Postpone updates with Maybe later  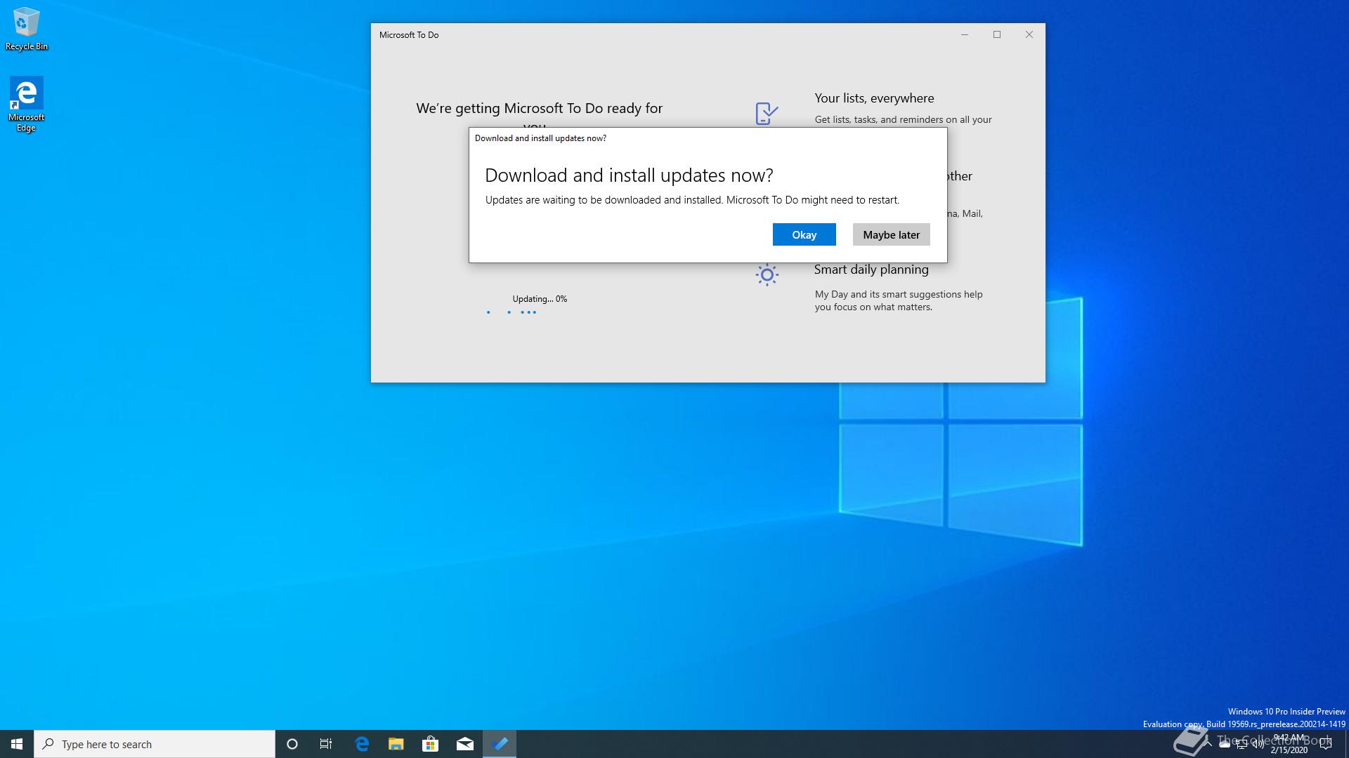click(891, 234)
